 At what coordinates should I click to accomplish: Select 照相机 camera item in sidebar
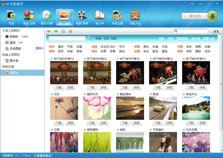17,37
